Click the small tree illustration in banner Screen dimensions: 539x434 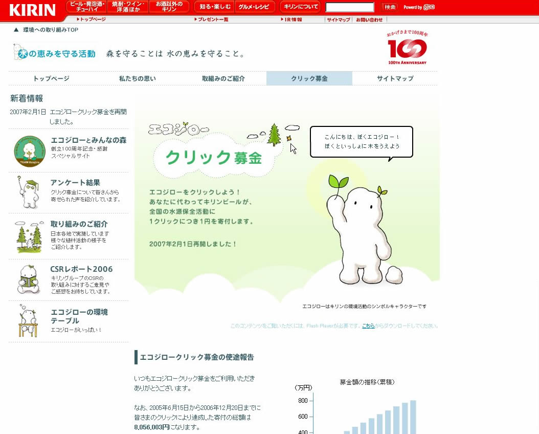(x=274, y=135)
